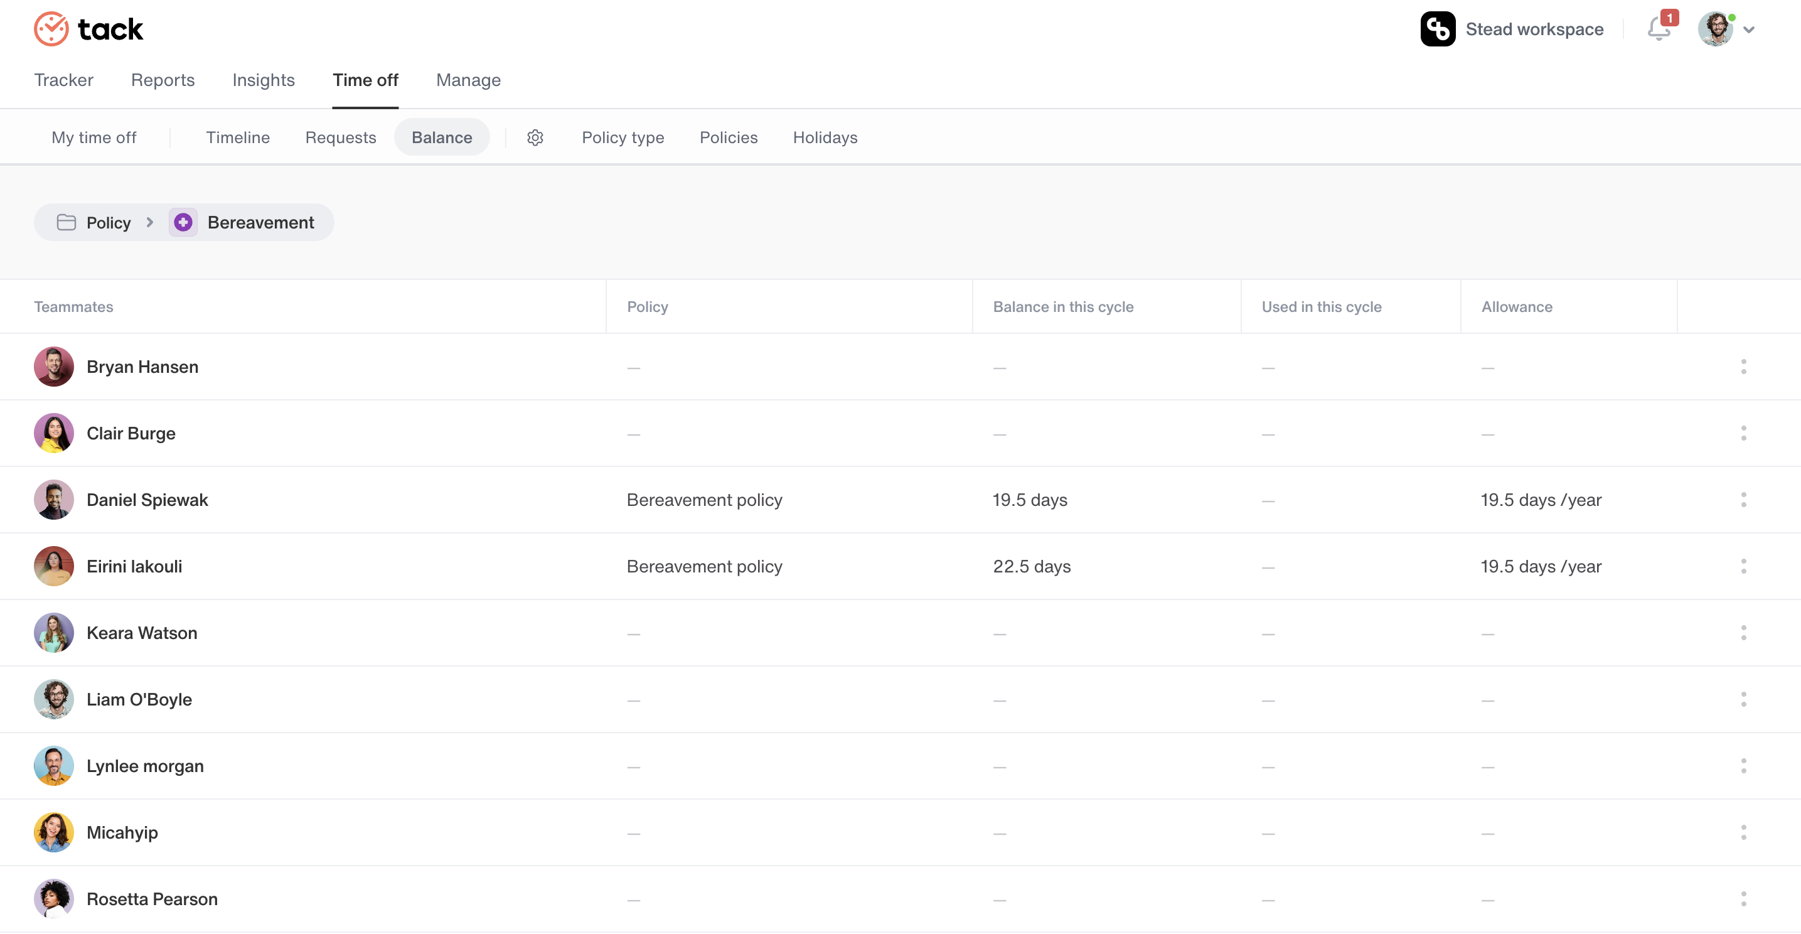This screenshot has width=1801, height=934.
Task: Open row options for Keara Watson
Action: coord(1743,633)
